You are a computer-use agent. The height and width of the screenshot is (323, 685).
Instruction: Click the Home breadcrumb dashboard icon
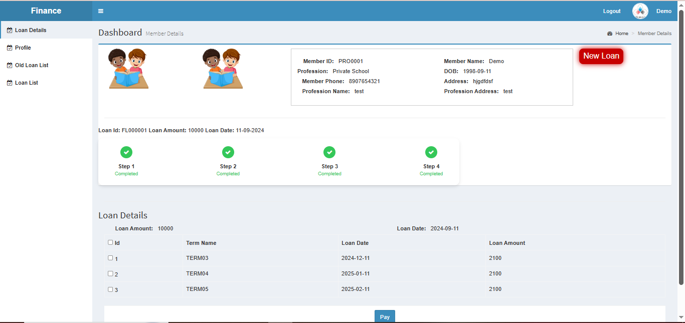pos(610,34)
